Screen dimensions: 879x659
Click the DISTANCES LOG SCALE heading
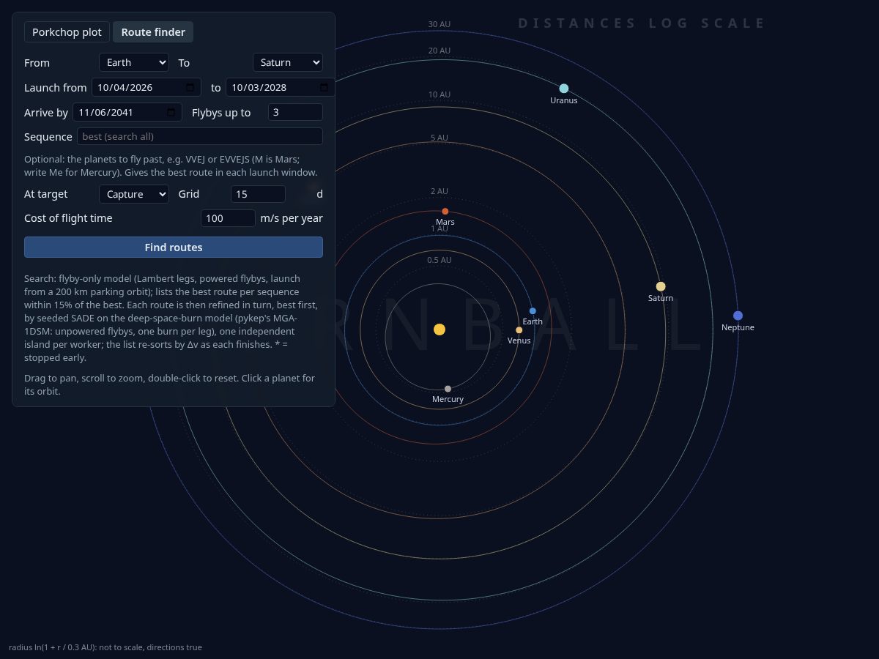tap(642, 23)
